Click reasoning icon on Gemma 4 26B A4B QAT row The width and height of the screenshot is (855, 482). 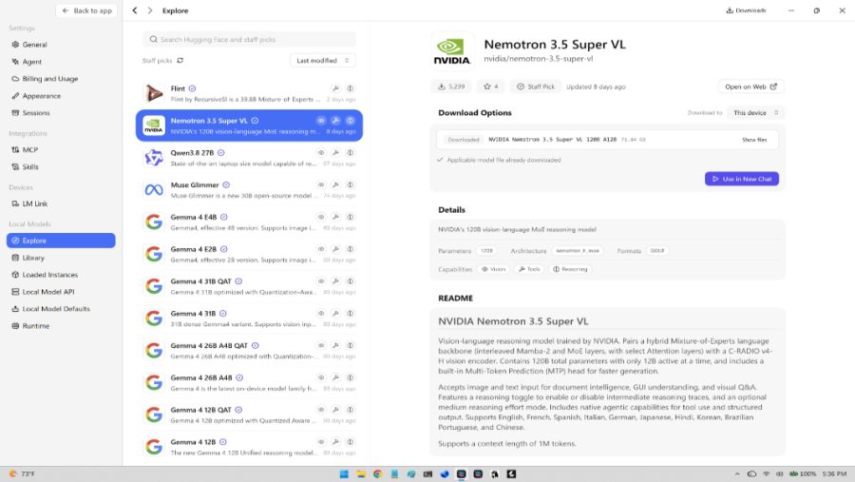point(350,345)
